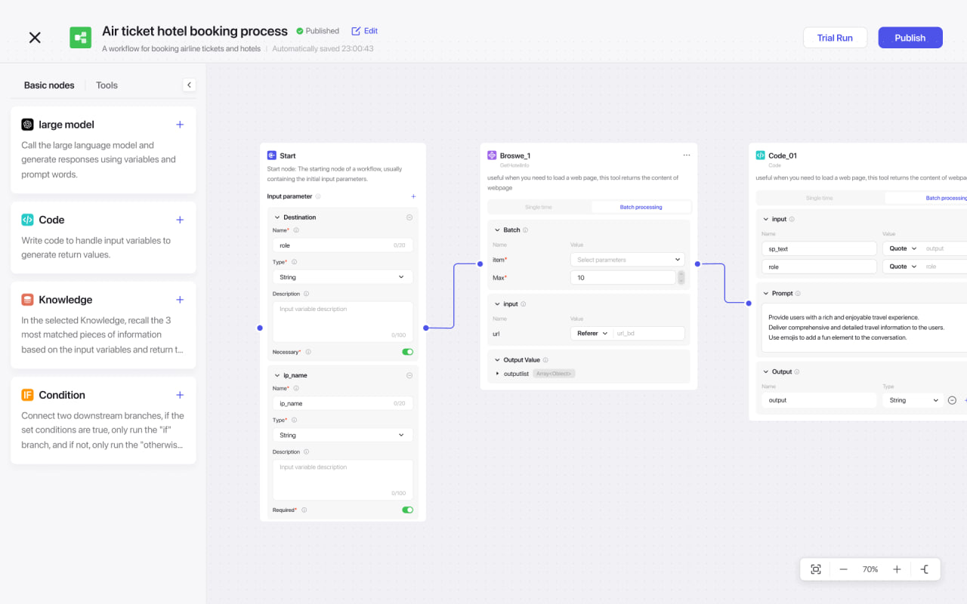Click the Publish button
The image size is (967, 604).
(x=910, y=38)
